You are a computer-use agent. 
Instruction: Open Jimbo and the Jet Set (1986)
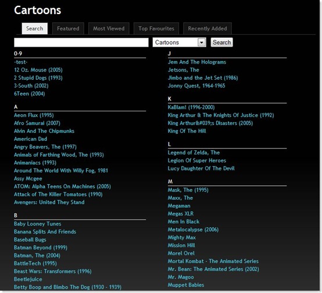coord(203,78)
